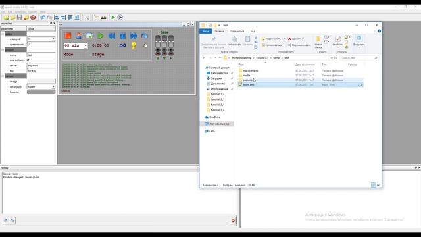
Task: Click the blue fast-forward arrows on canvas
Action: pos(134,36)
